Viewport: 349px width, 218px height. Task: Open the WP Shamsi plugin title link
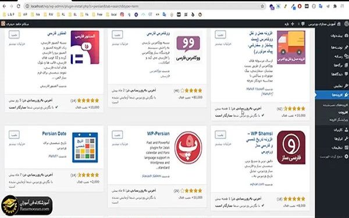[260, 143]
